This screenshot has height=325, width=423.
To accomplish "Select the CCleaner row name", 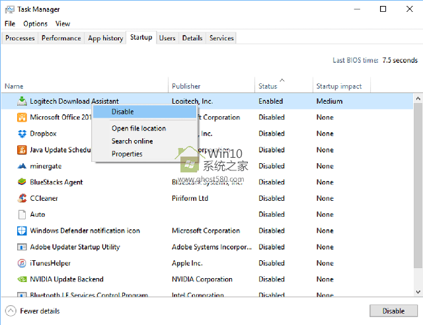I will point(44,198).
